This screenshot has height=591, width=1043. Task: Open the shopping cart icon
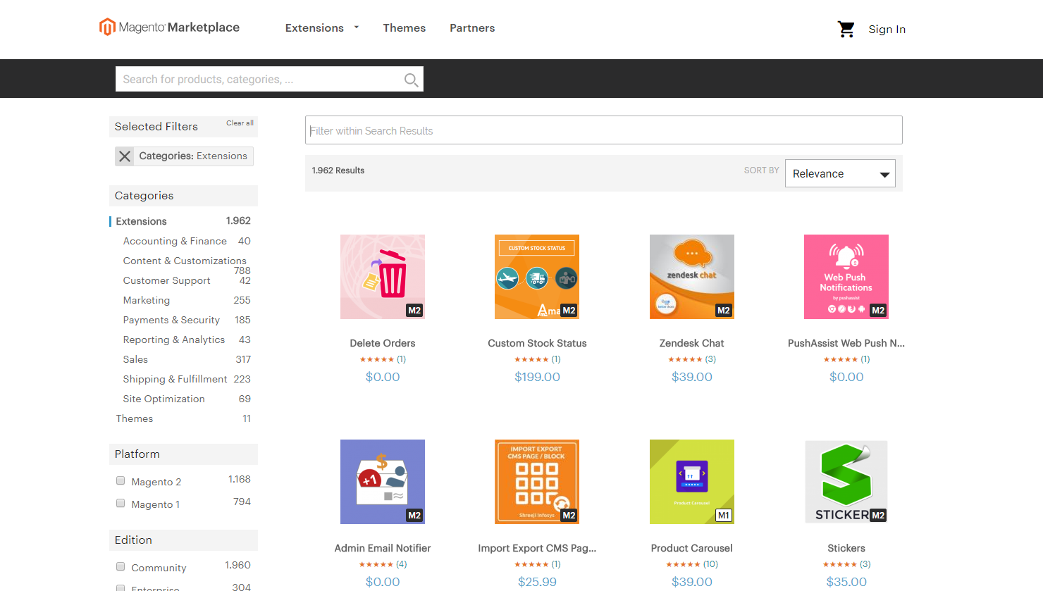point(846,29)
